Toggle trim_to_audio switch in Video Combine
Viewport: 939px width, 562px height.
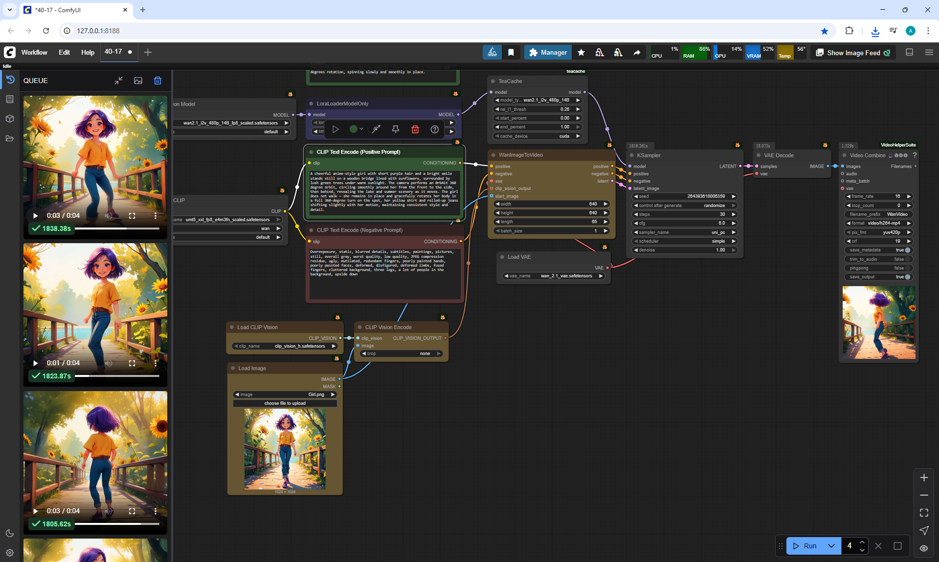(x=907, y=259)
